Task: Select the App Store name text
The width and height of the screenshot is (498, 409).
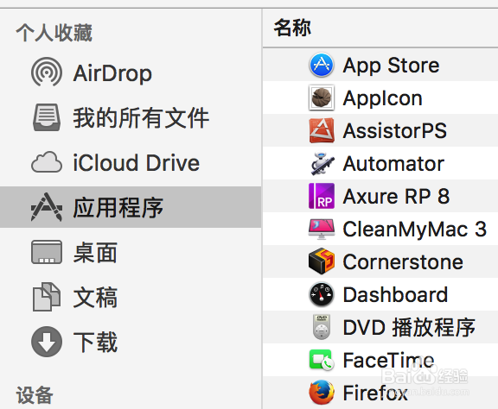Action: (391, 66)
